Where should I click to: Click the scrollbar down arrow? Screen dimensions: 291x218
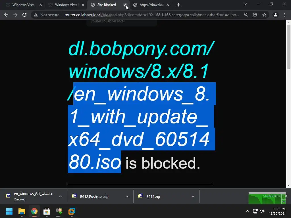[288, 186]
